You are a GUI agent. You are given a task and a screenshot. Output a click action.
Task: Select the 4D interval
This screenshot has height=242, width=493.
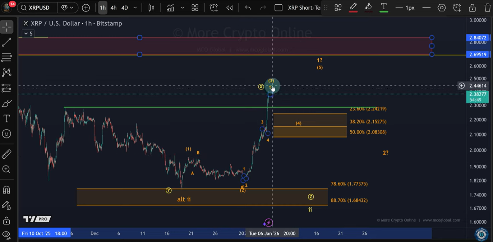(124, 7)
